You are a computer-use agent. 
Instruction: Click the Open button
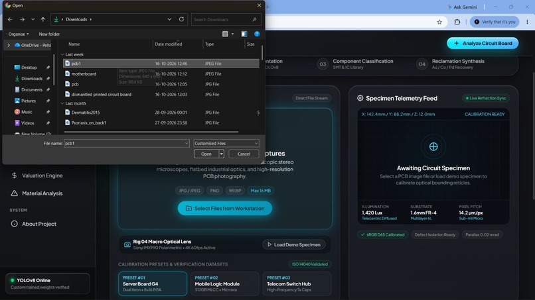tap(206, 154)
